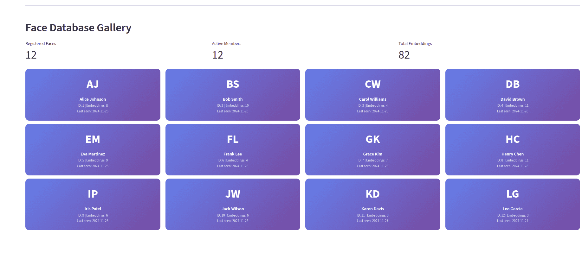Open Iris Patel's face card

click(x=93, y=205)
